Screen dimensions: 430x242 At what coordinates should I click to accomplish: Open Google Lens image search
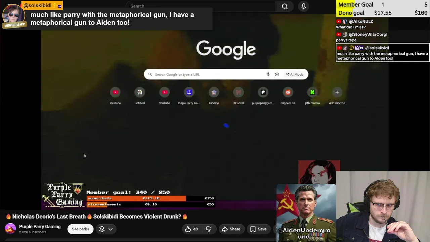coord(277,74)
